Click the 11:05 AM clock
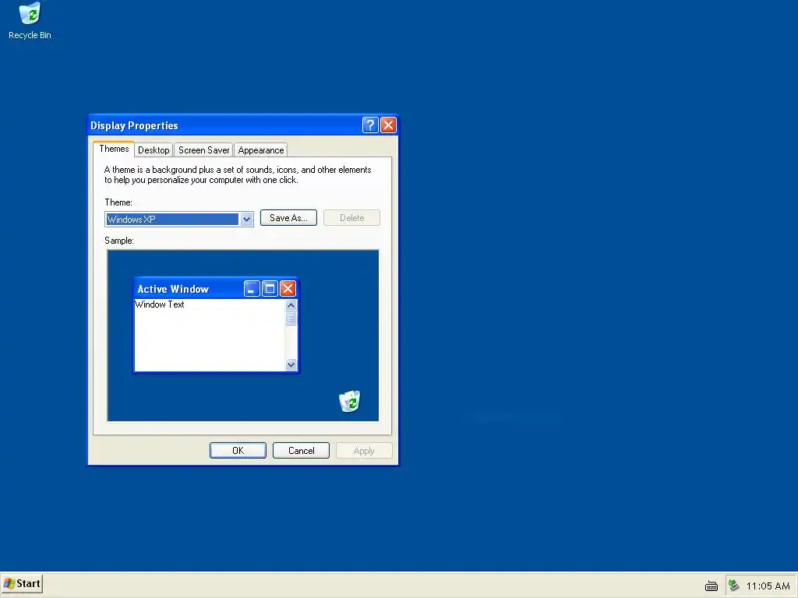The width and height of the screenshot is (798, 598). (x=768, y=586)
